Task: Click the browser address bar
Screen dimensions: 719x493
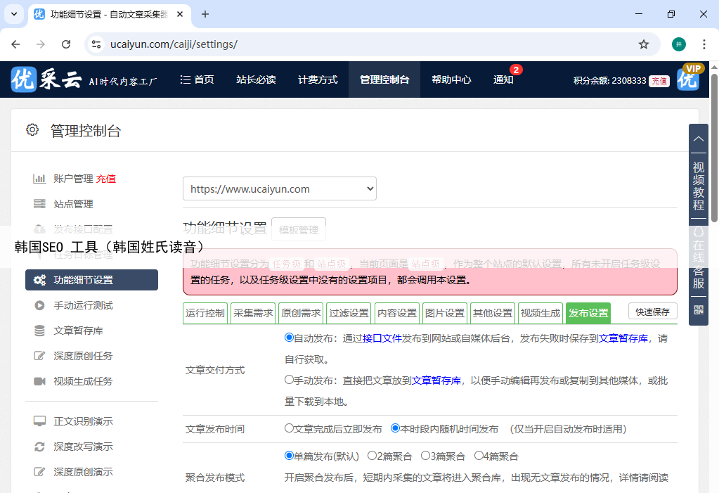Action: tap(365, 44)
